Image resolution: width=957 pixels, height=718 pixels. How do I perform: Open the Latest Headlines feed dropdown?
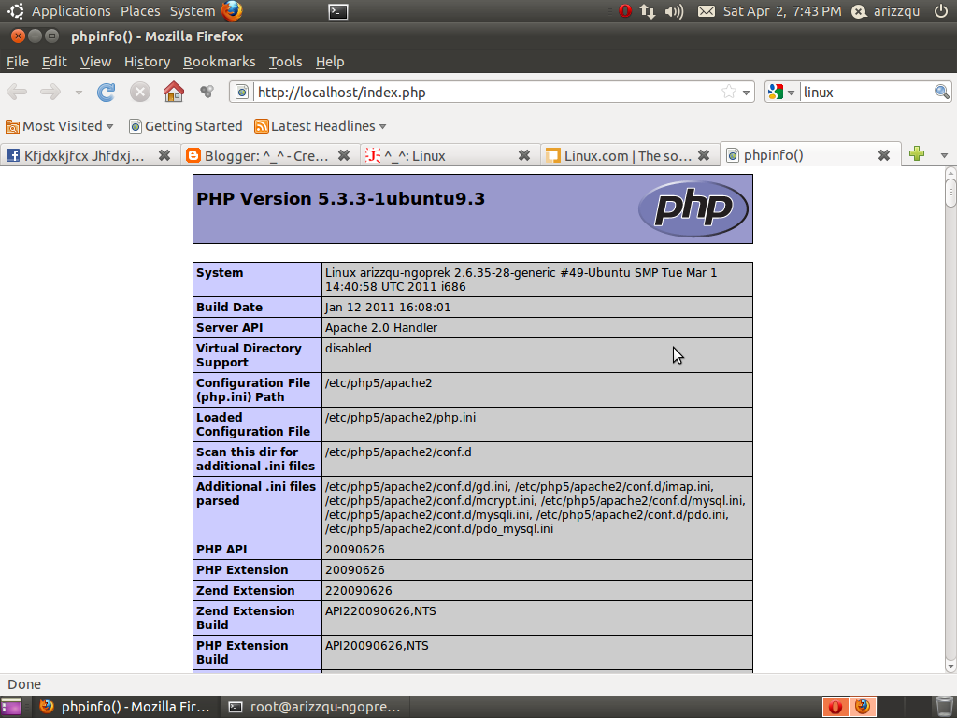click(x=321, y=126)
